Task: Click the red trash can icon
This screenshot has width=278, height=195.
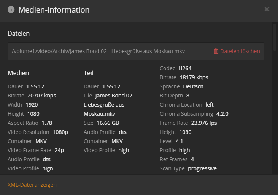Action: pyautogui.click(x=216, y=51)
